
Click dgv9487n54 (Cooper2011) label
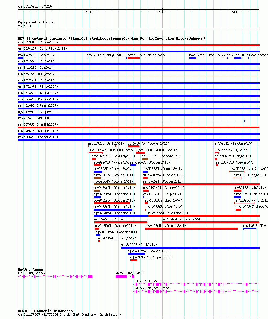(148, 143)
